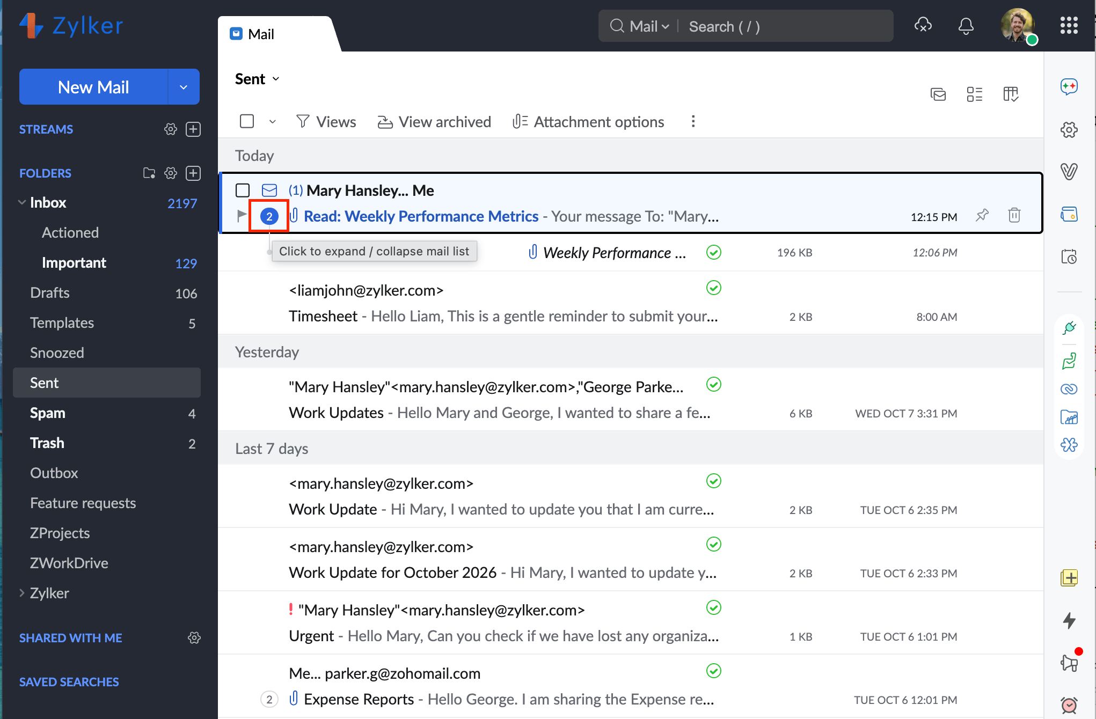Open the Drafts folder
The width and height of the screenshot is (1096, 719).
click(107, 293)
